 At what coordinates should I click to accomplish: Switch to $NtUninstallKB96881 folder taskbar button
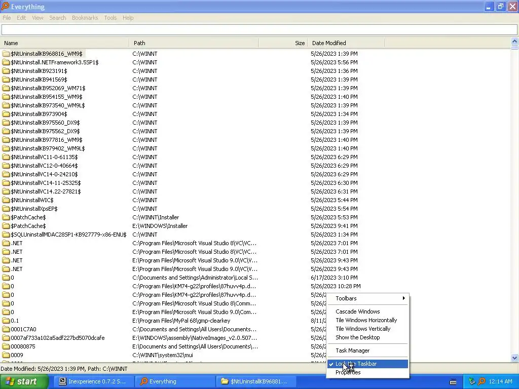tap(256, 381)
